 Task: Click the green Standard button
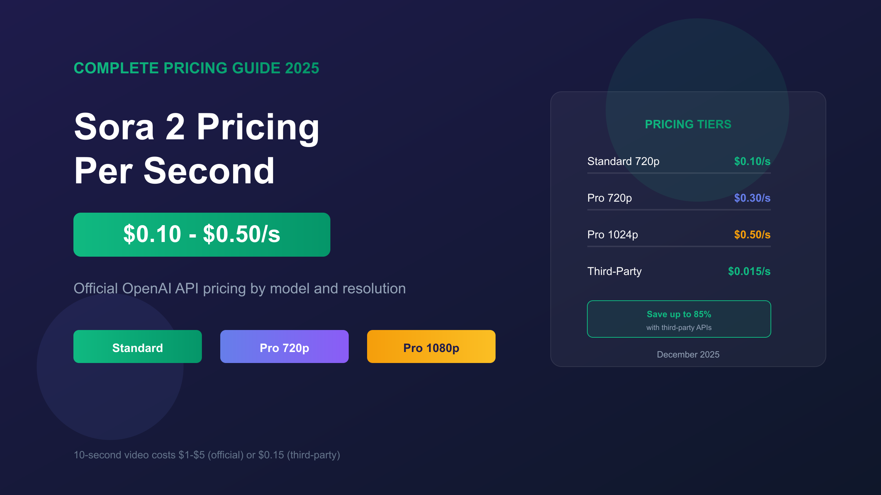coord(138,347)
